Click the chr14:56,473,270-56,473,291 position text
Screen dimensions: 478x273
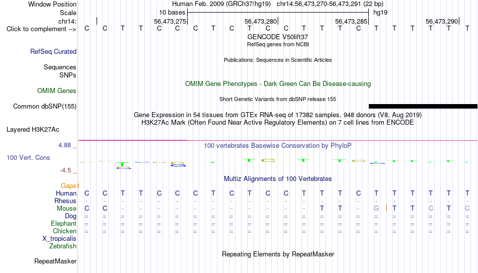(318, 4)
